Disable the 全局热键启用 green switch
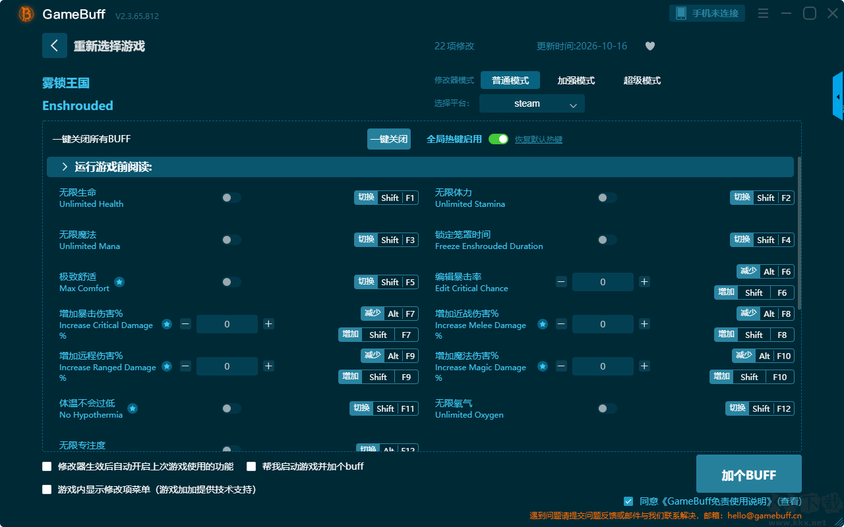 coord(498,139)
